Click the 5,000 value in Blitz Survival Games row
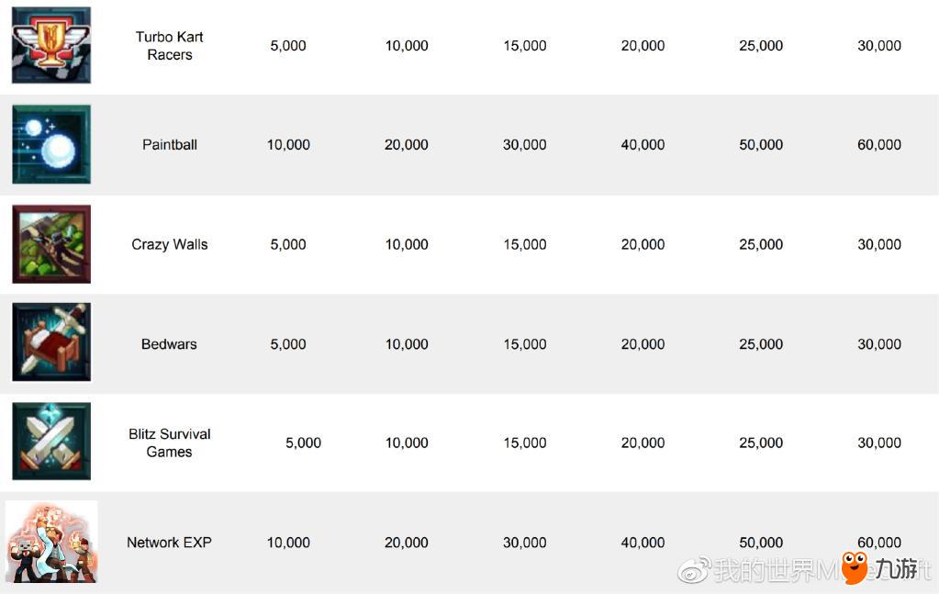The width and height of the screenshot is (939, 594). click(x=303, y=443)
